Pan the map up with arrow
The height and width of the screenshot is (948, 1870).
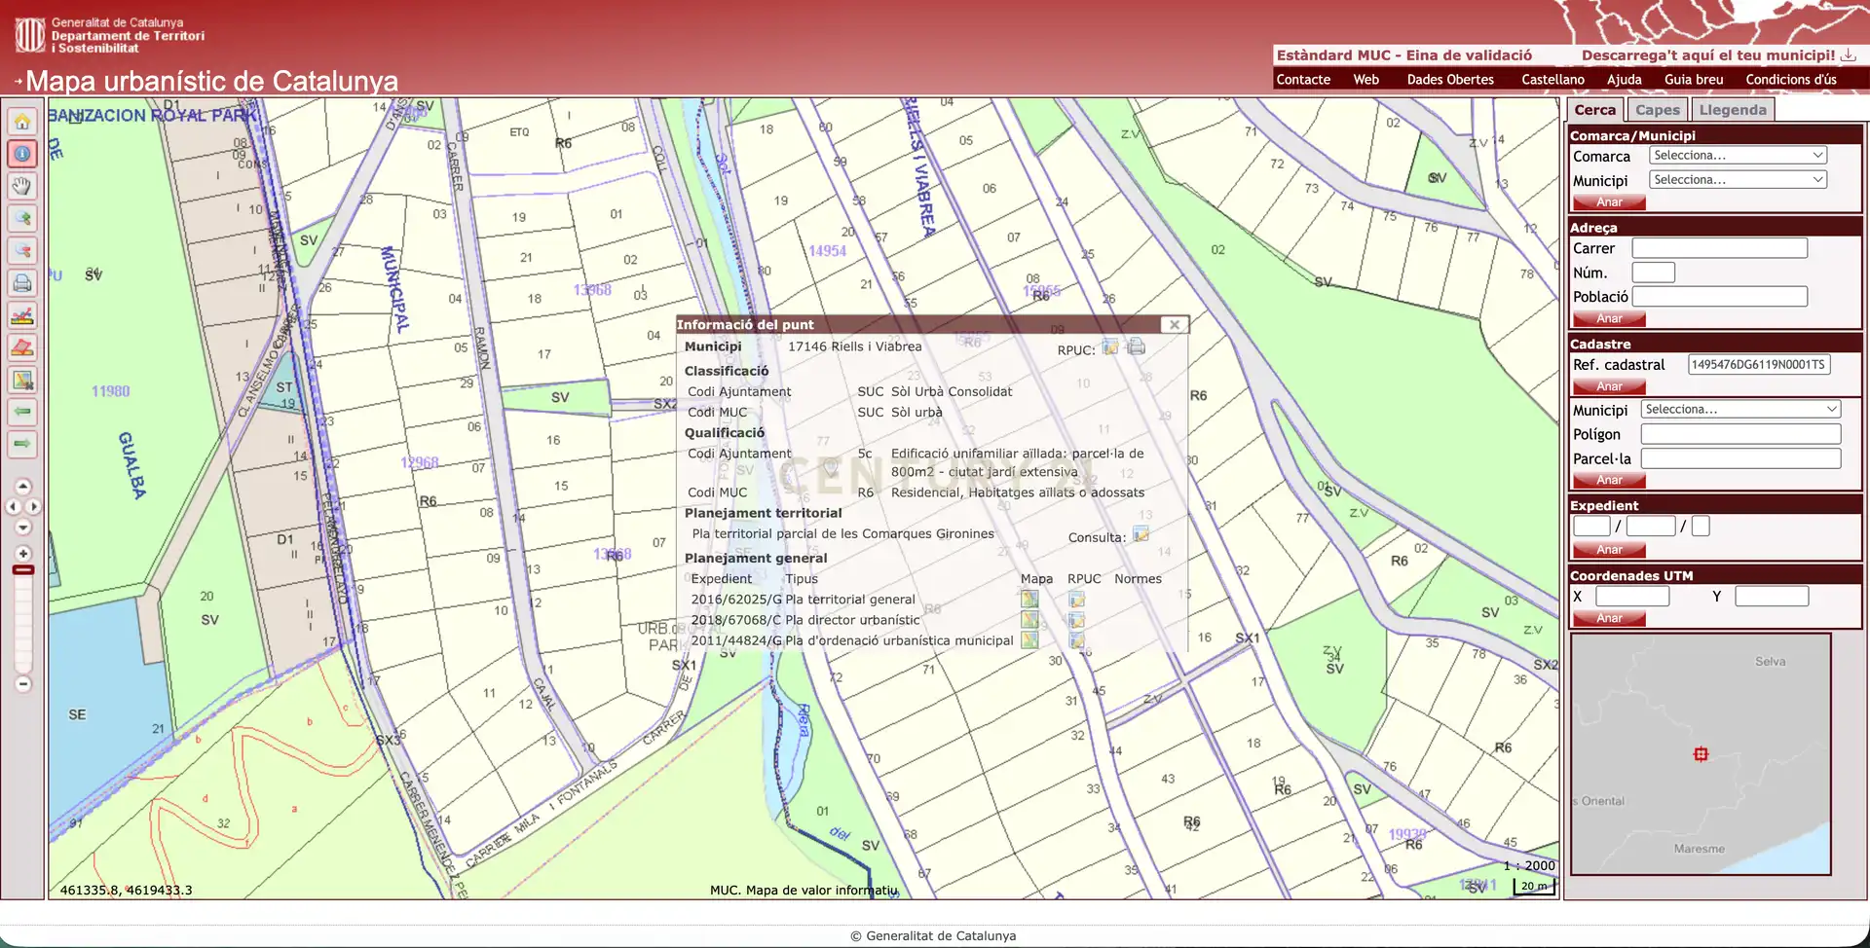click(x=23, y=486)
